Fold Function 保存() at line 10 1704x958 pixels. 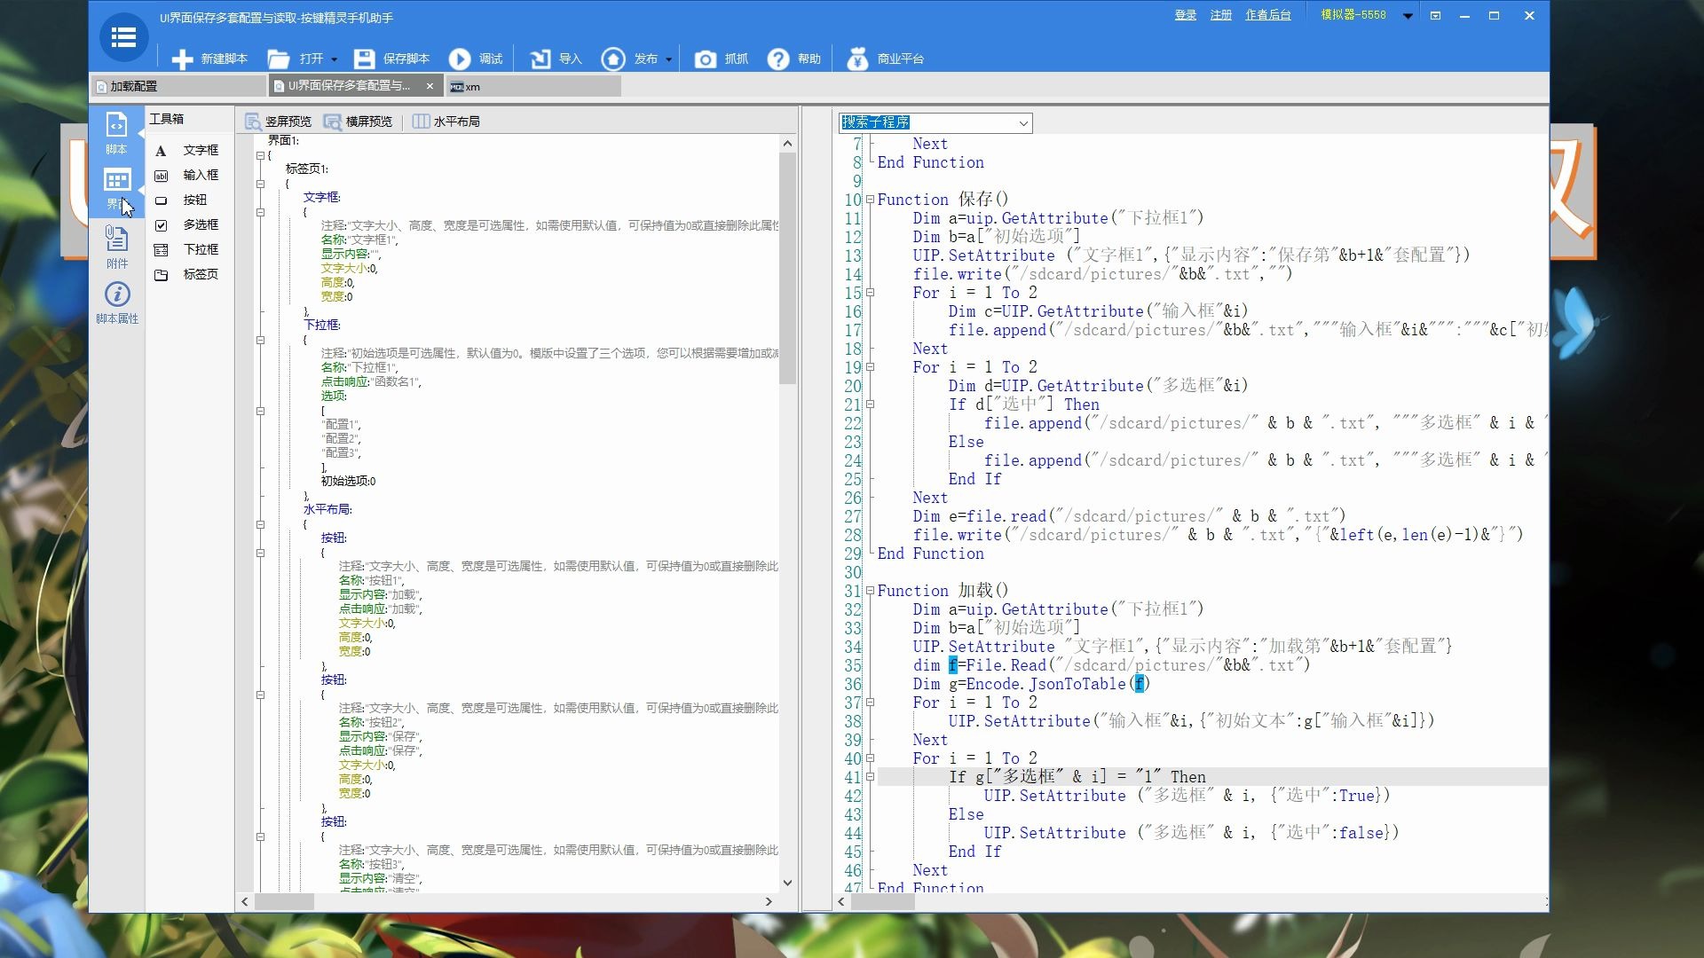coord(870,200)
